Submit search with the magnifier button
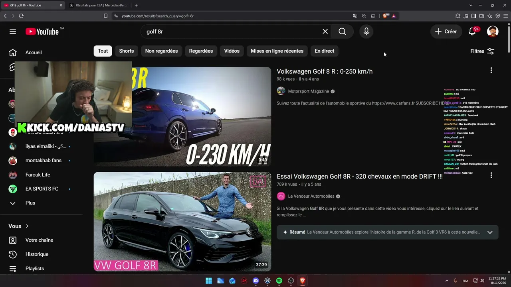This screenshot has height=287, width=511. pyautogui.click(x=343, y=31)
